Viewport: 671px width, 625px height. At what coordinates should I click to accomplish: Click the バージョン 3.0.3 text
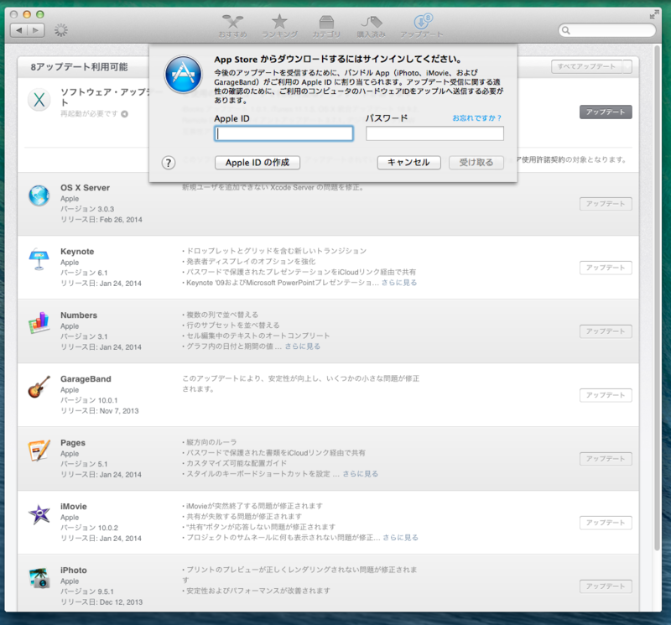coord(87,210)
